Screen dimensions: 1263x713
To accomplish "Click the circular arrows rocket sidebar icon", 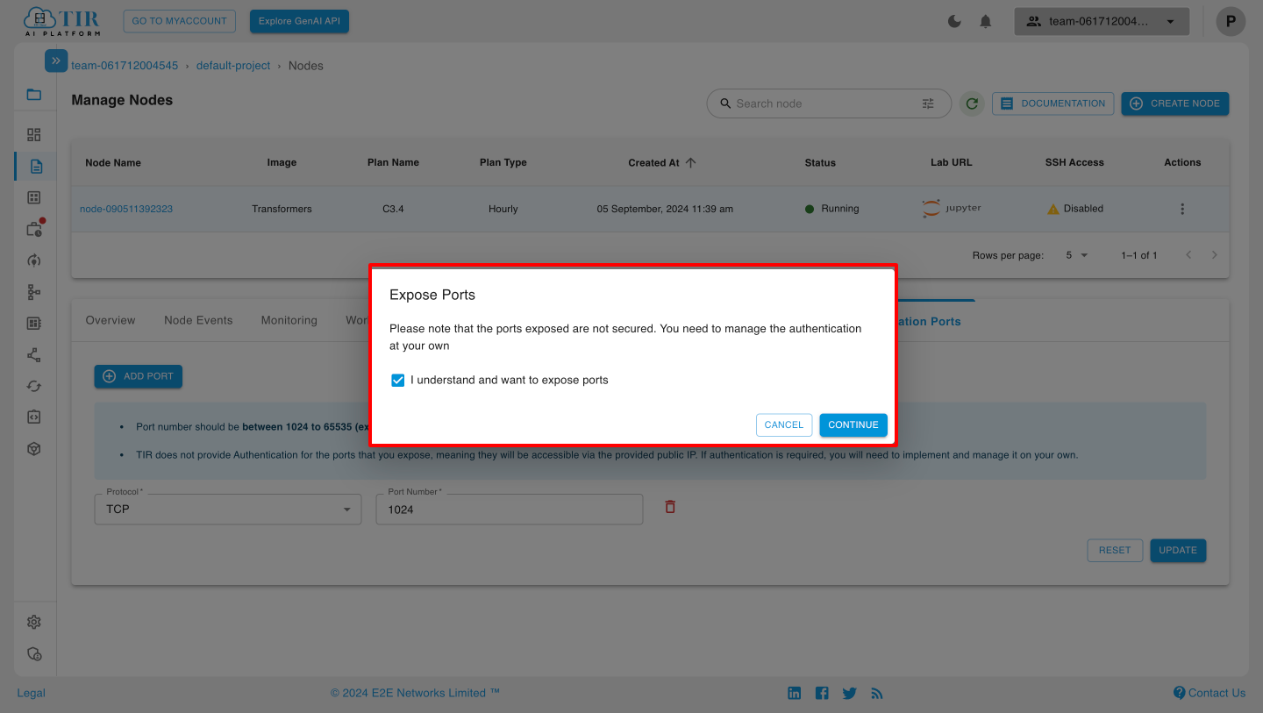I will [x=34, y=260].
